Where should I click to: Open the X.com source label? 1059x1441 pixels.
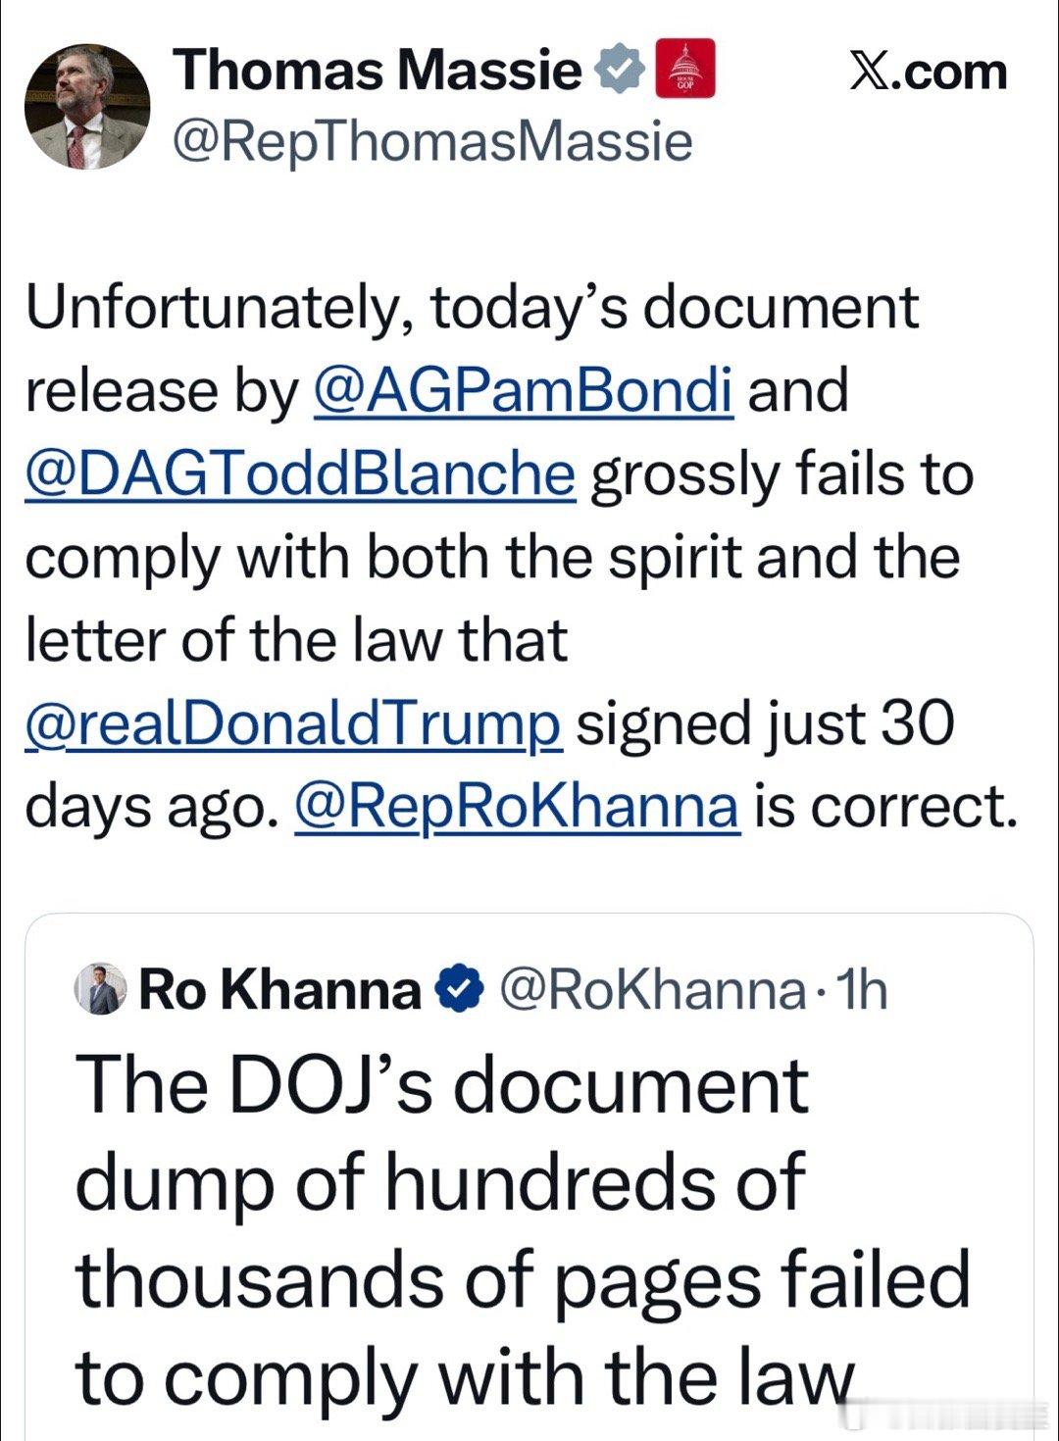pyautogui.click(x=928, y=73)
